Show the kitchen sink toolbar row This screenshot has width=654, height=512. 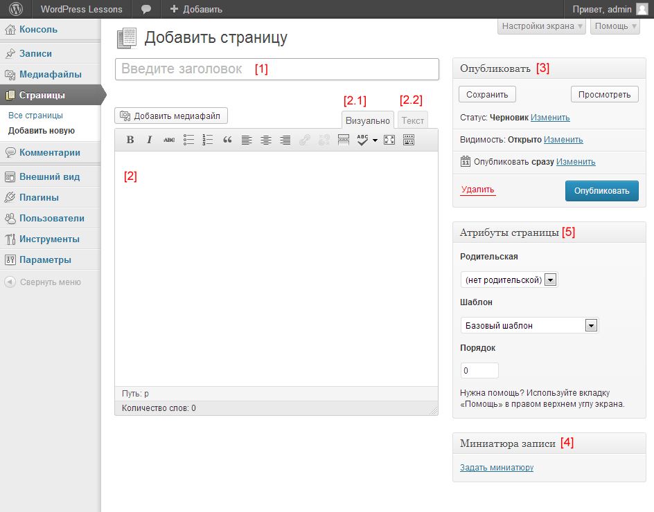(409, 140)
